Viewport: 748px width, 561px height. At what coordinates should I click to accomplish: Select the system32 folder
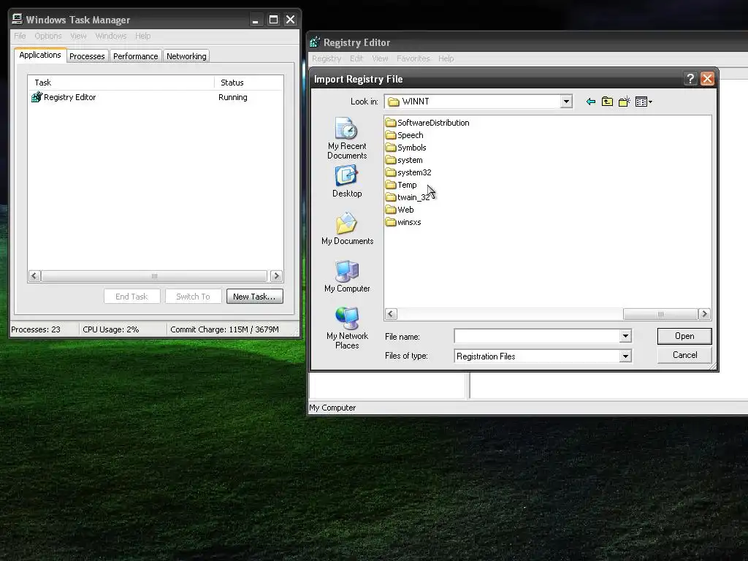click(x=408, y=172)
